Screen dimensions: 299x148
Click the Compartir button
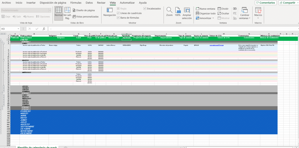(x=288, y=3)
